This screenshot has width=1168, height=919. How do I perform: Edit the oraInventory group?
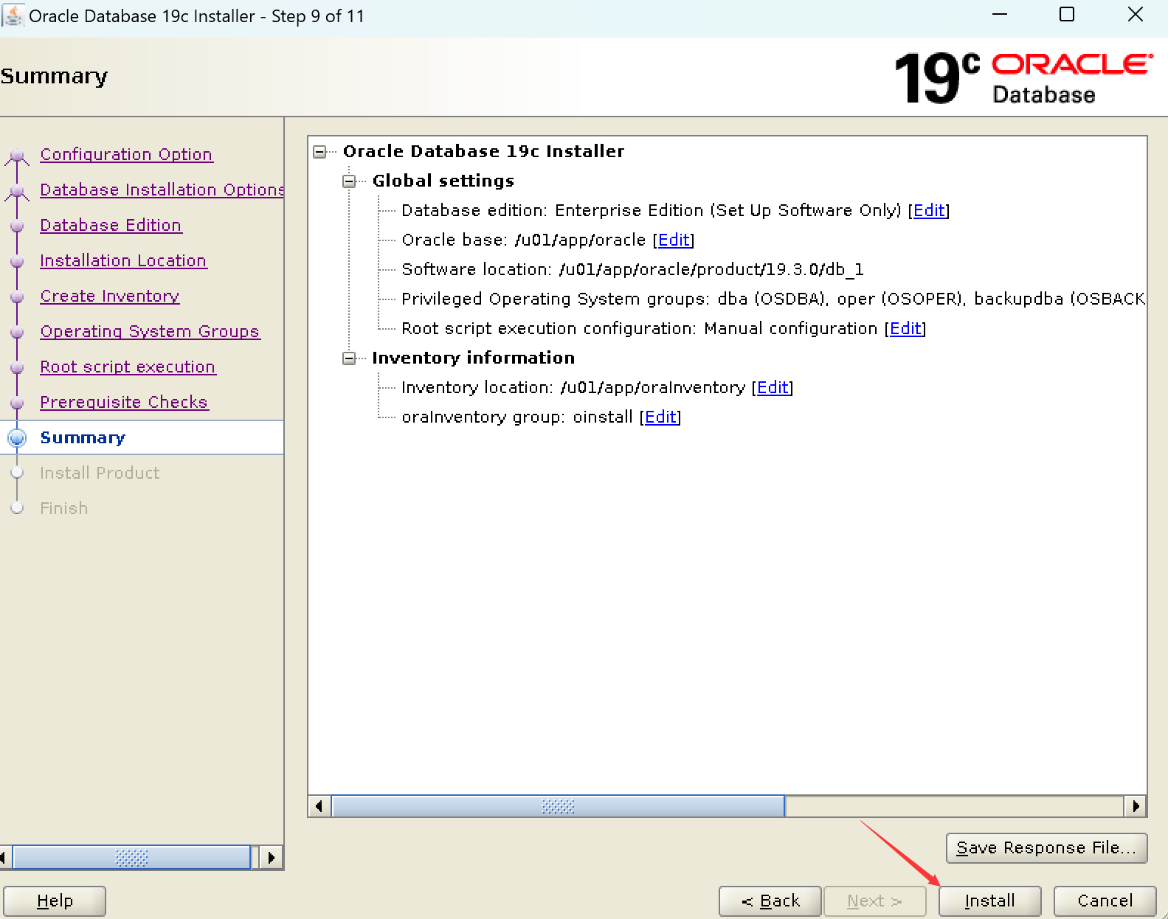tap(660, 417)
